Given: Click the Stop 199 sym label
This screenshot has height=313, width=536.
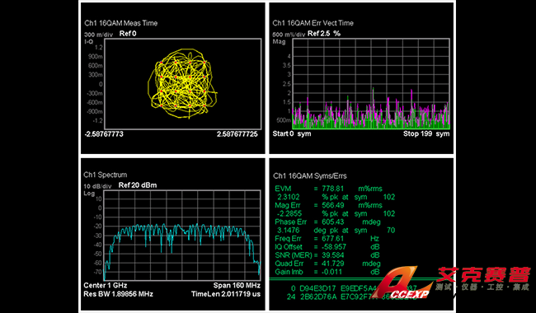Looking at the screenshot, I should (426, 133).
